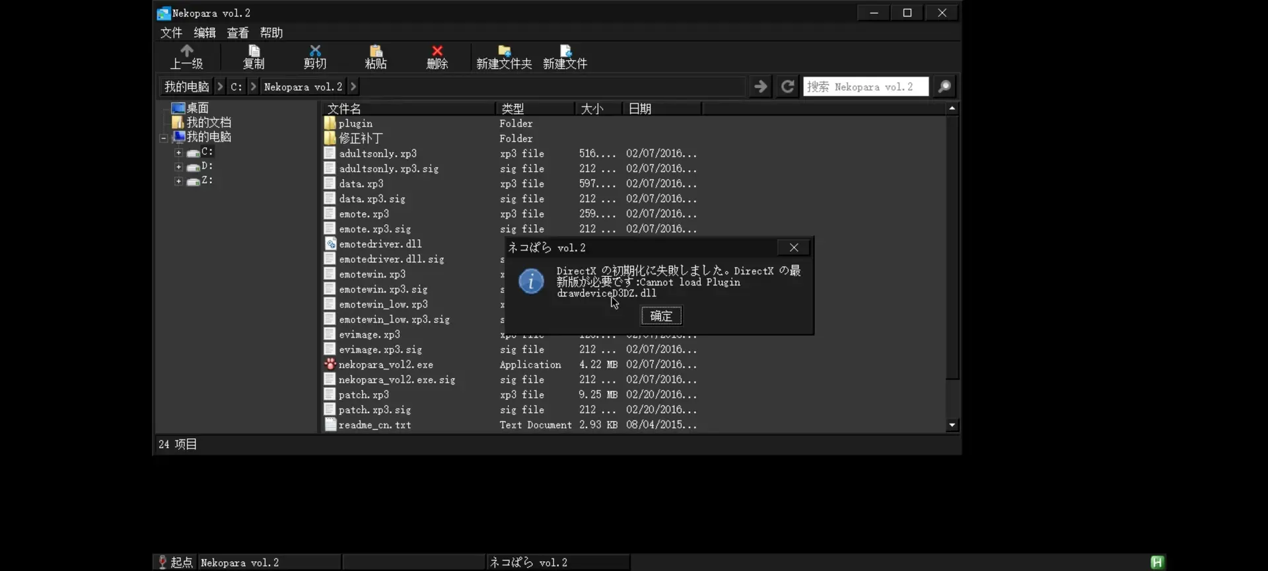
Task: Select data.xp3.sig file row
Action: [x=511, y=198]
